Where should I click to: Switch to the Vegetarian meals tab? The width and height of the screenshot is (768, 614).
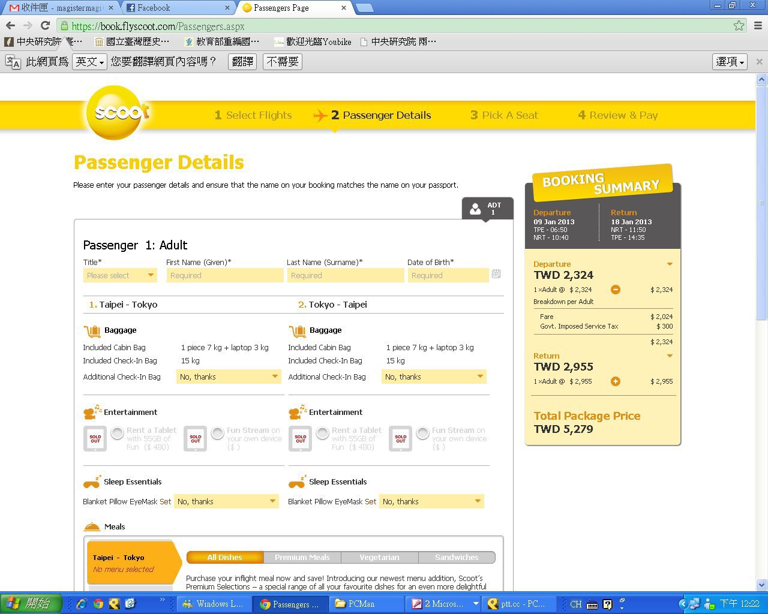click(x=379, y=557)
